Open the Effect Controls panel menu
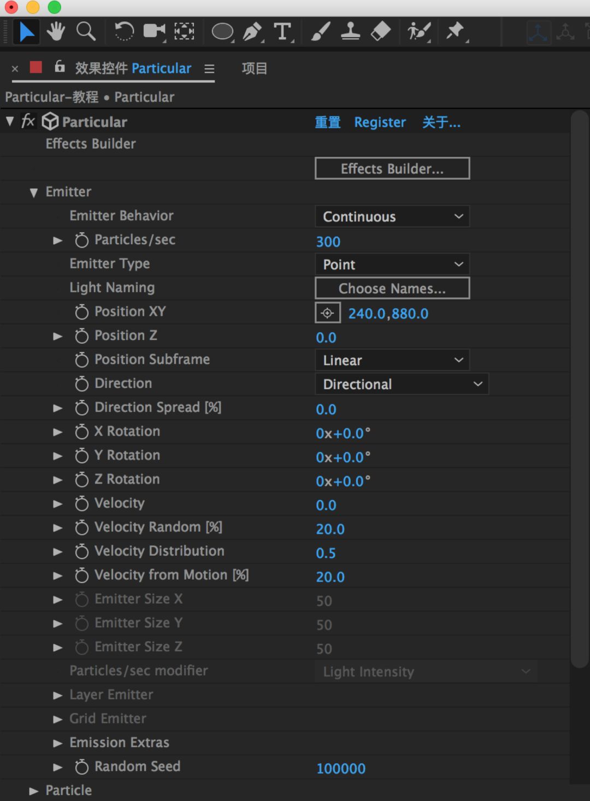The width and height of the screenshot is (590, 801). coord(209,69)
